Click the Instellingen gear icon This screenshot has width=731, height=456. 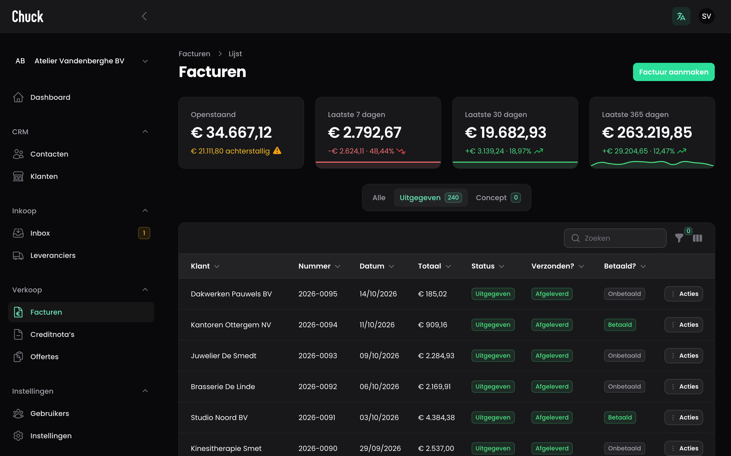pos(18,436)
